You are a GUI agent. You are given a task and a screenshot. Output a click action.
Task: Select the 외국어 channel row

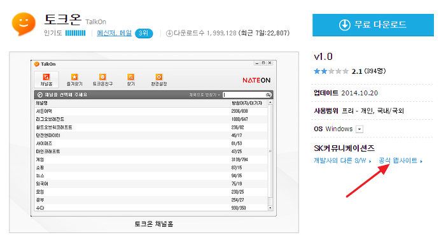pos(151,184)
